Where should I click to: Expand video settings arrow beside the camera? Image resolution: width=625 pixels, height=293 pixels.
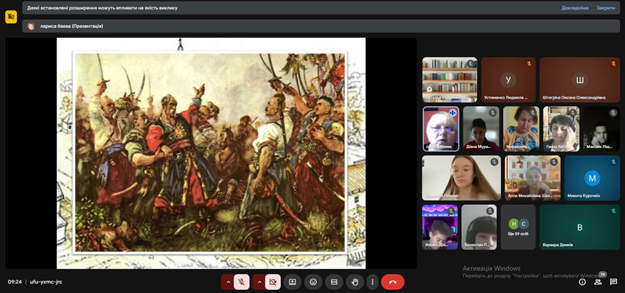tap(259, 282)
